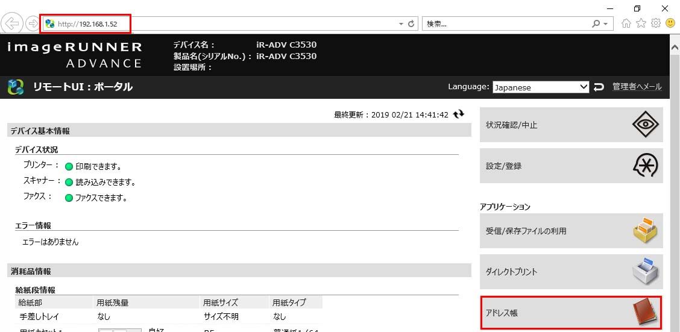Click the printer icon for direct print

pyautogui.click(x=645, y=271)
